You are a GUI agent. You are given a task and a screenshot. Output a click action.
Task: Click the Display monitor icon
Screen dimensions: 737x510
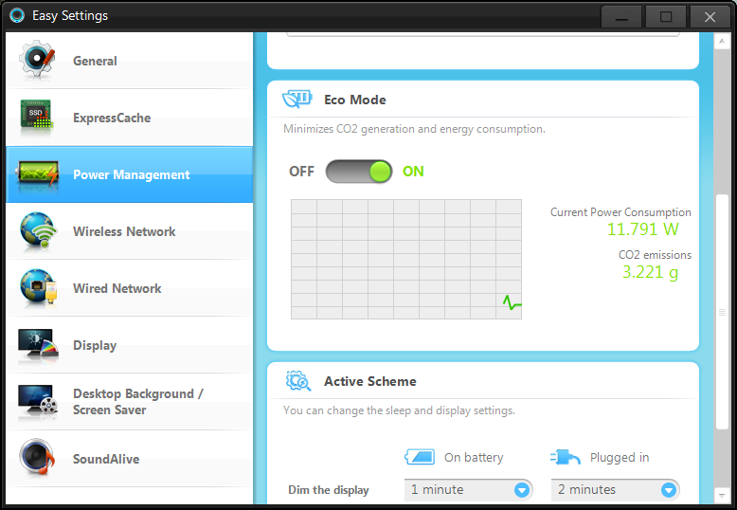tap(38, 345)
